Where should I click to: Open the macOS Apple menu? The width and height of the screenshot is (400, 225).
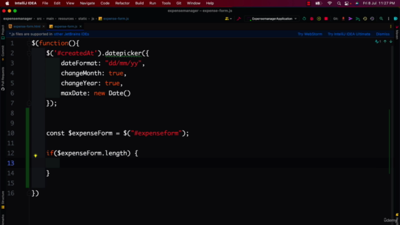(7, 3)
